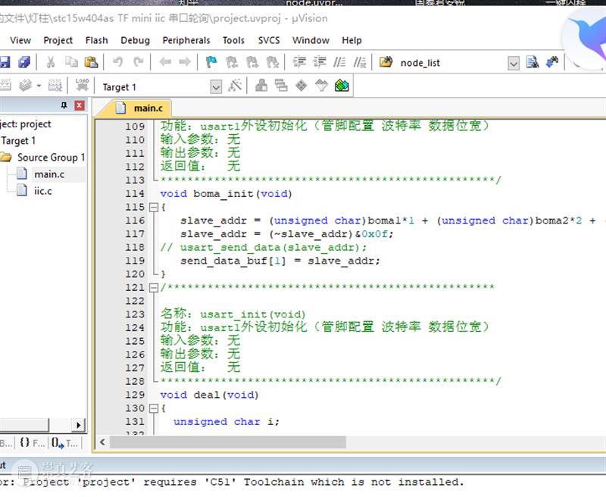The width and height of the screenshot is (606, 497).
Task: Click the editor horizontal scrollbar thumb
Action: point(228,442)
